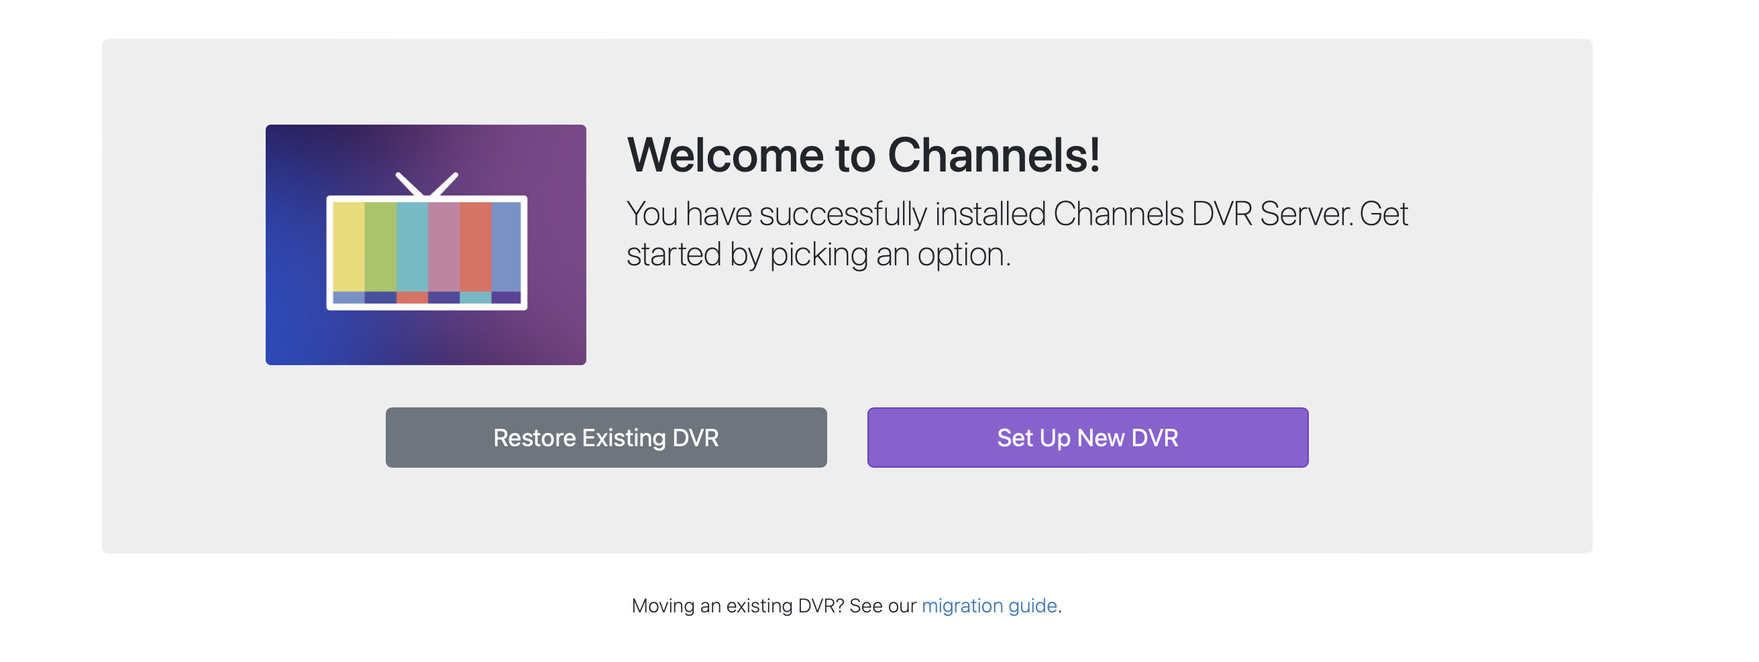The height and width of the screenshot is (662, 1759).
Task: Click the "Welcome to Channels!" heading
Action: 863,155
